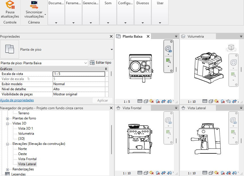The image size is (244, 176).
Task: Click the Editar tipo grid icon
Action: [92, 63]
